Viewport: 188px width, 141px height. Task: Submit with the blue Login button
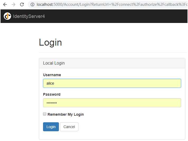51,127
